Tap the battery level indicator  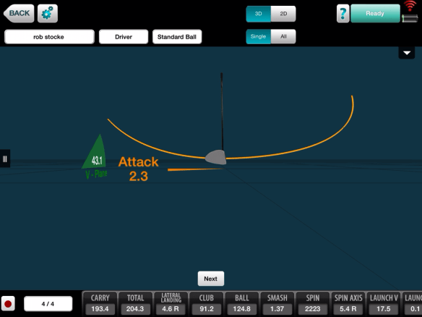(410, 18)
